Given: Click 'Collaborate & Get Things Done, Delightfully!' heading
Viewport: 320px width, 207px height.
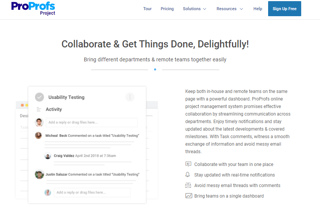Looking at the screenshot, I should [155, 44].
